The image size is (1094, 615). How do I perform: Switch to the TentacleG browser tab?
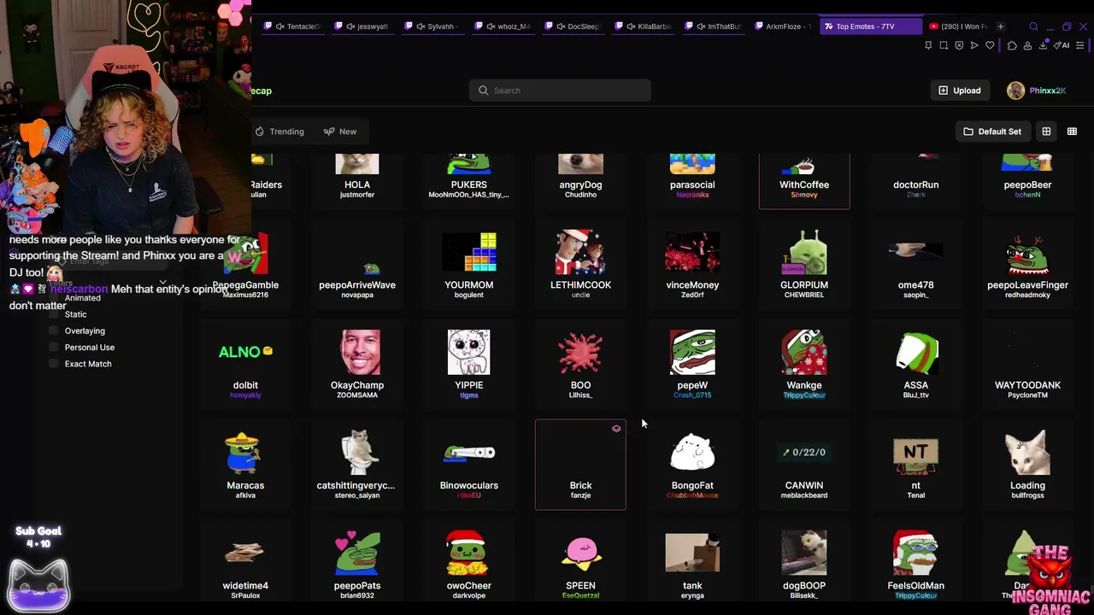click(292, 26)
